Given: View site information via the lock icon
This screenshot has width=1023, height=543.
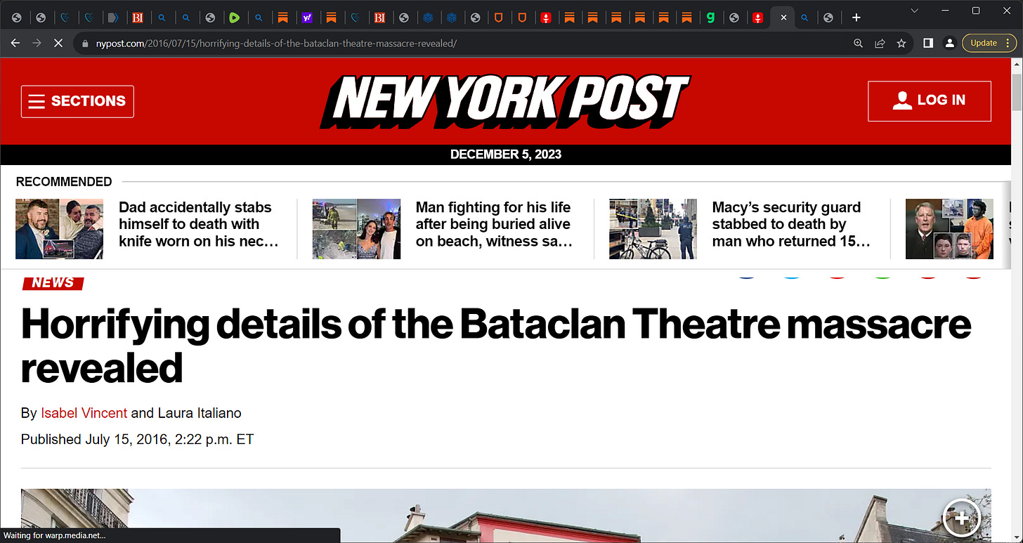Looking at the screenshot, I should [84, 43].
